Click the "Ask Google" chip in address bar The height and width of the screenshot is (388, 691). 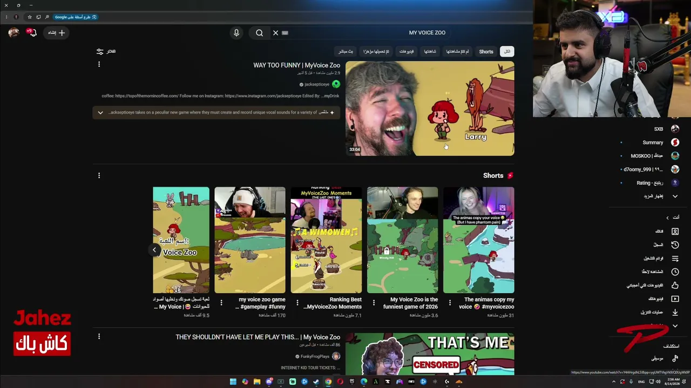(x=76, y=17)
